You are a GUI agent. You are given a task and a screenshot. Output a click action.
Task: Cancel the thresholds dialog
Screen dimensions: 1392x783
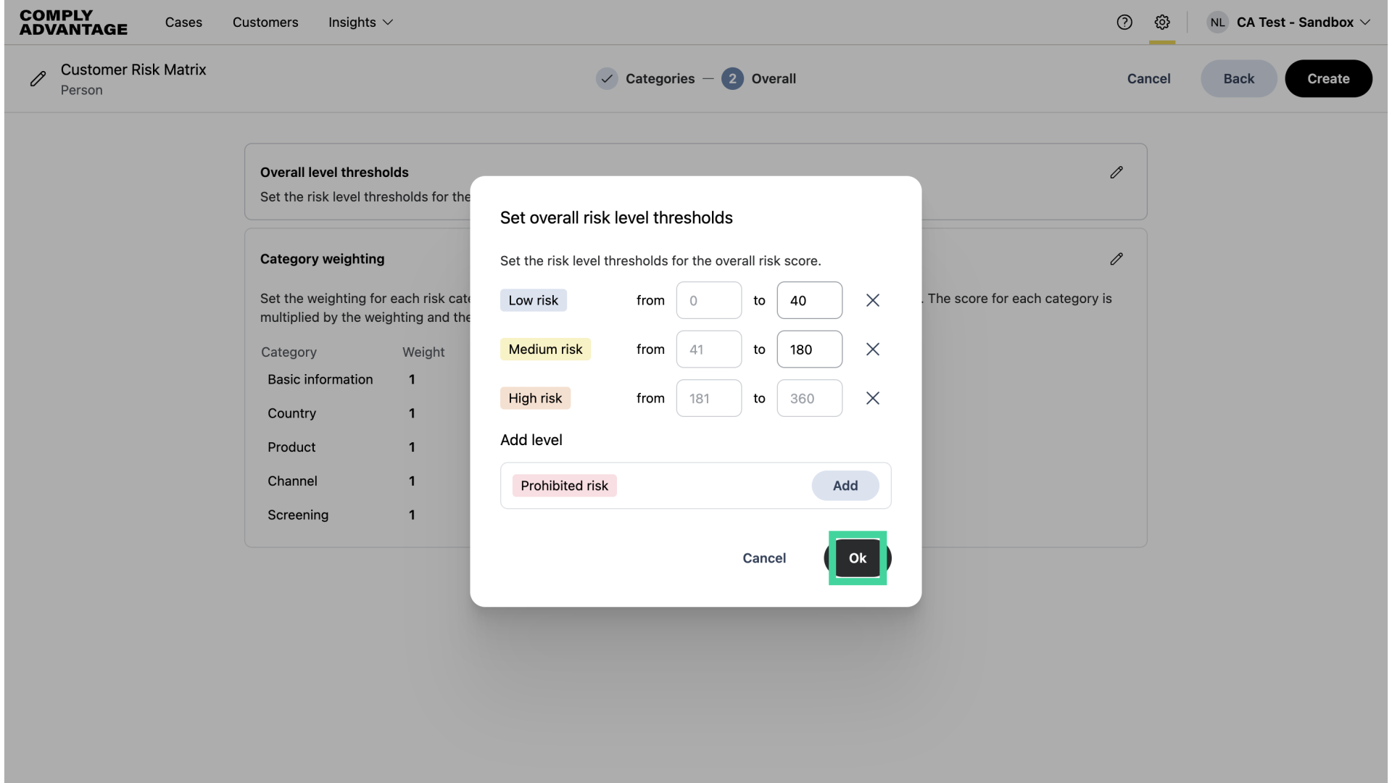coord(763,558)
